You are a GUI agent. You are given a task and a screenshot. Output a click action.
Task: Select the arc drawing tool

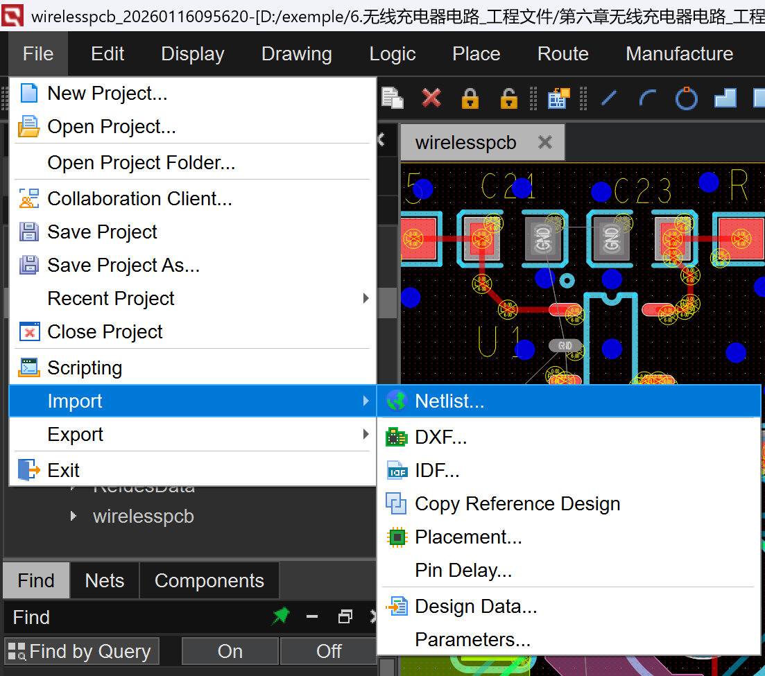648,98
